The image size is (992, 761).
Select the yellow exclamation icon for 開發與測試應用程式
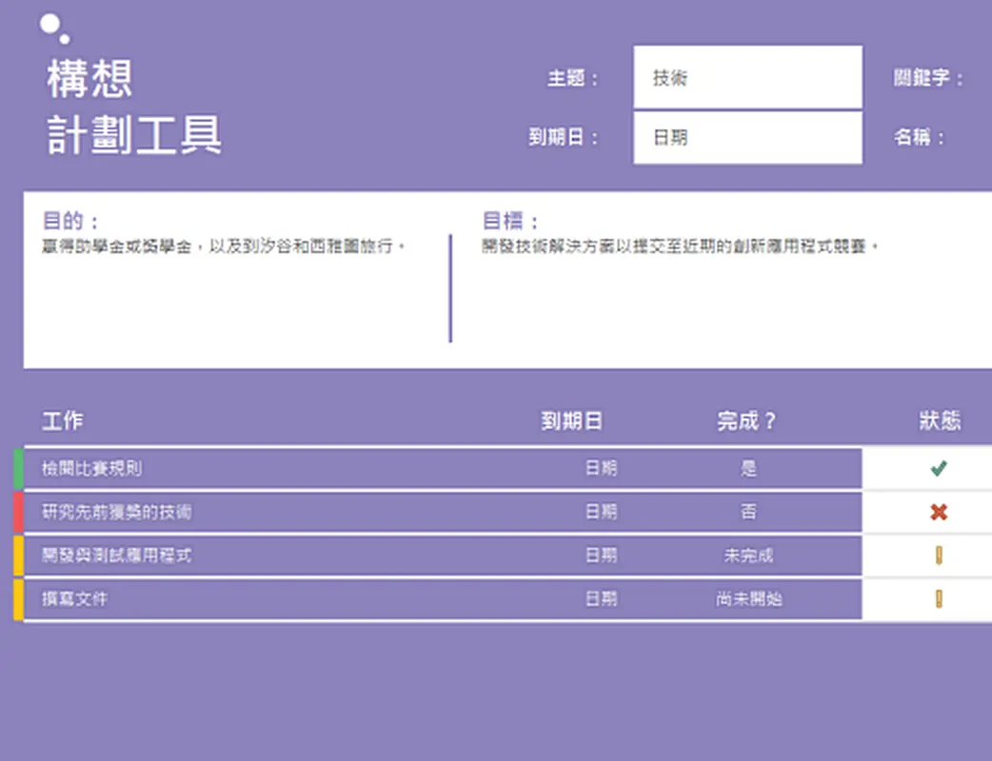tap(939, 556)
